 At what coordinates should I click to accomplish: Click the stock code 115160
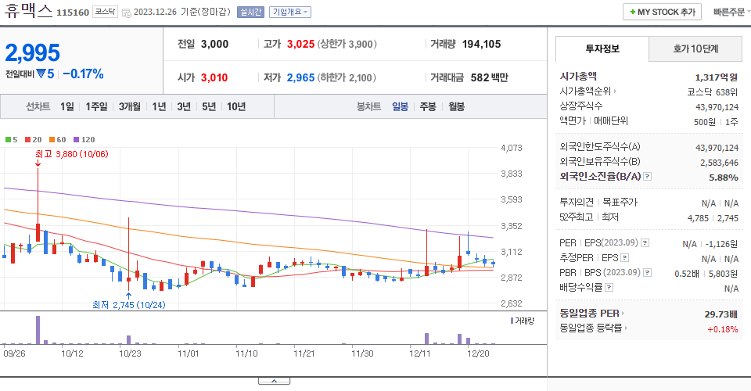(x=73, y=13)
